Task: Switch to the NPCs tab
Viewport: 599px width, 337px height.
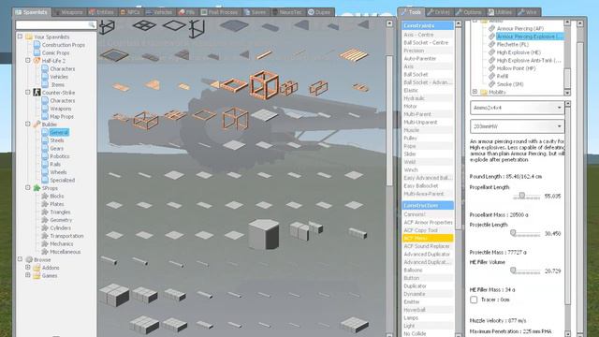Action: 130,12
